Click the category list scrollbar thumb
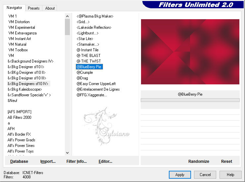This screenshot has width=245, height=182. coord(67,27)
